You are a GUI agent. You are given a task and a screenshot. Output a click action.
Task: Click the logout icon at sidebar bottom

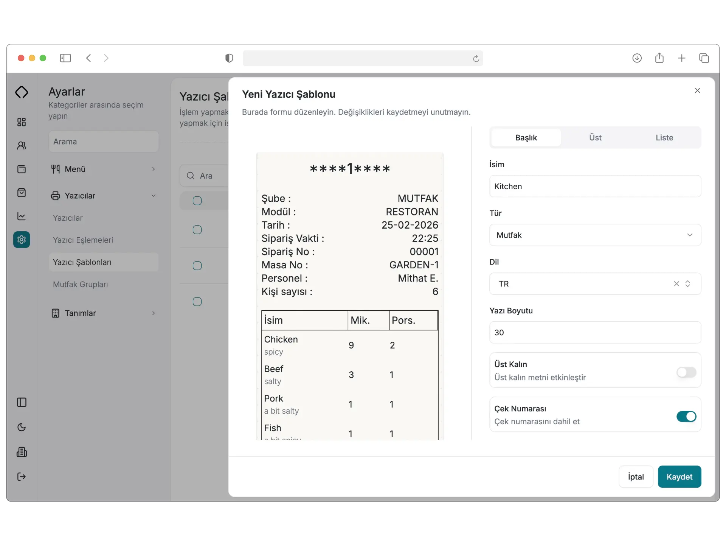[x=22, y=476]
